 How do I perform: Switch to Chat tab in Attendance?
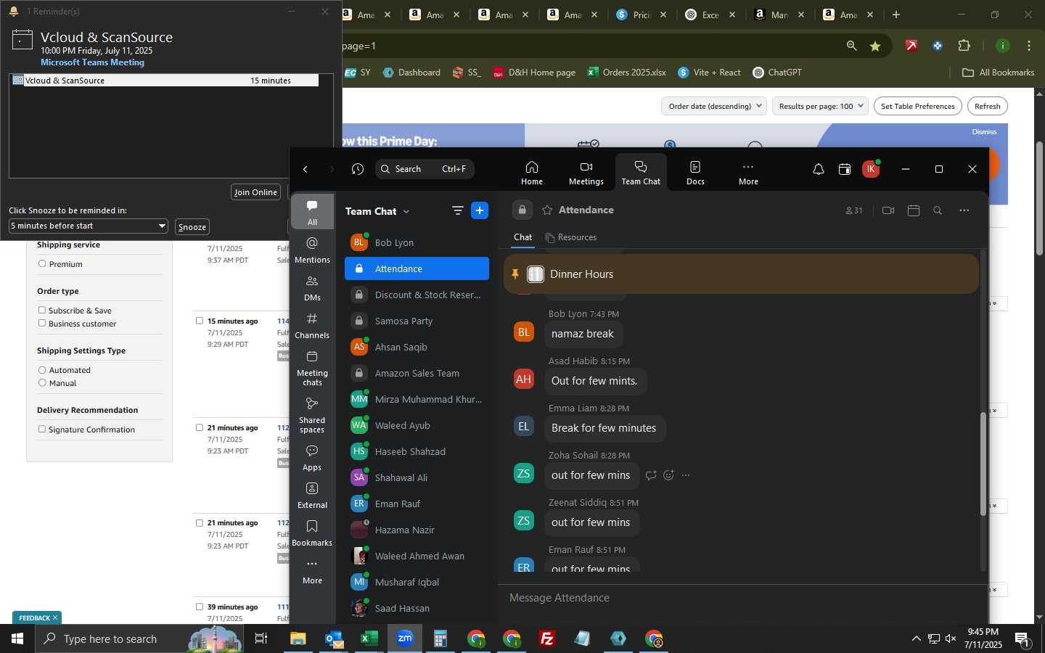[x=522, y=237]
